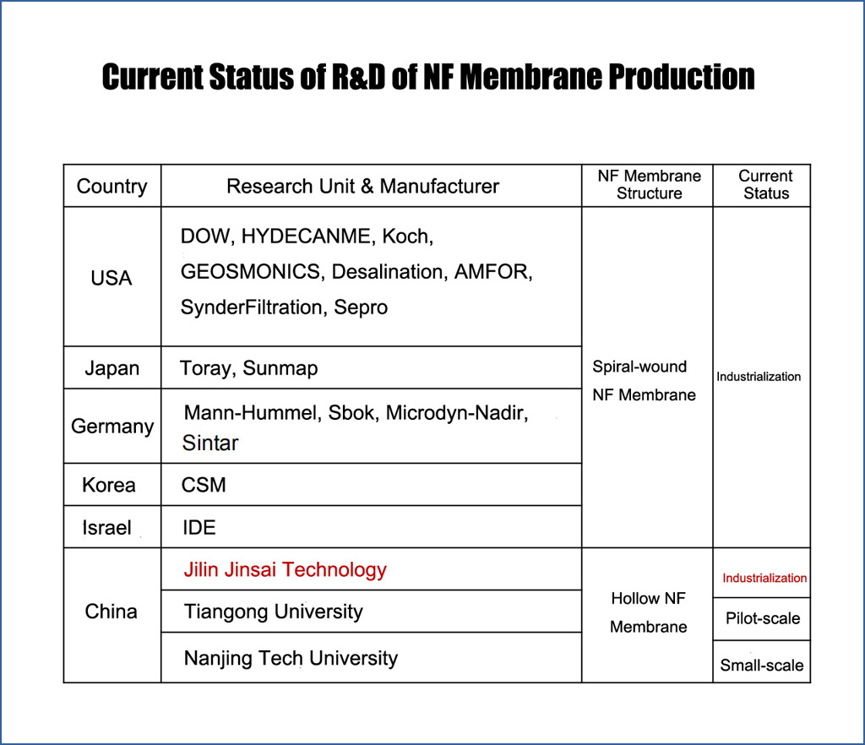Click the line 'GEOSMONICS, Desalination, AMFOR,'
This screenshot has width=865, height=745.
click(356, 271)
